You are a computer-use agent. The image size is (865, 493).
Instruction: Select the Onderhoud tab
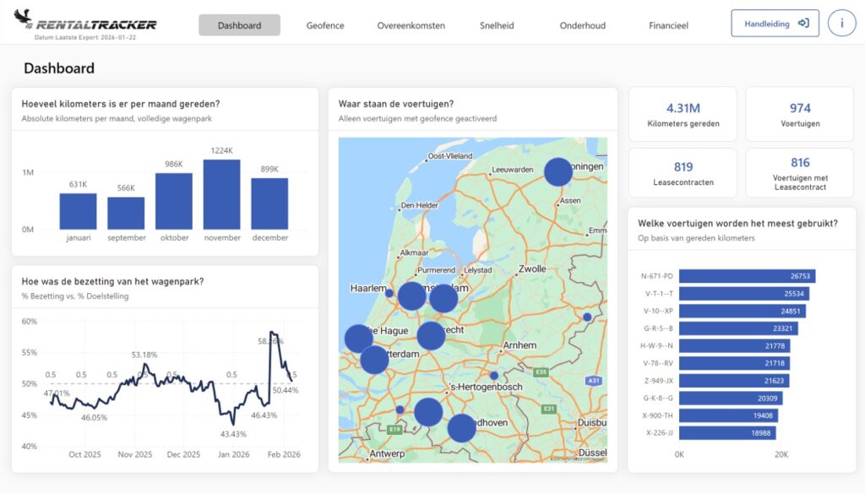tap(583, 25)
